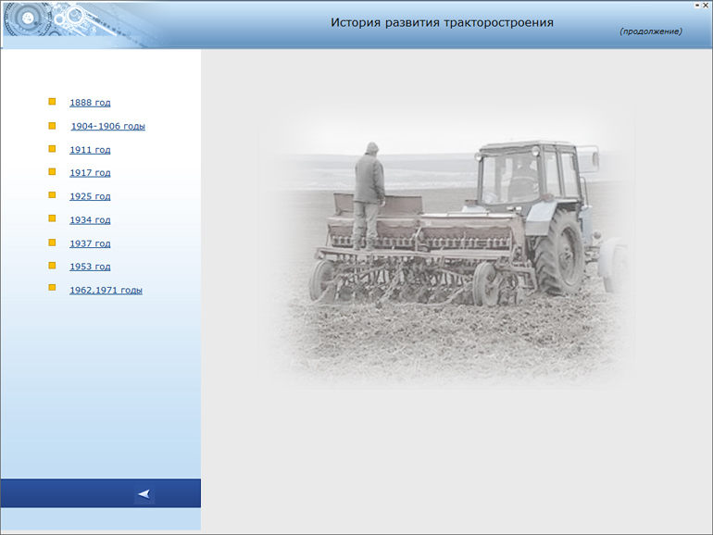Click the "История развития тракторостроения" title
Image resolution: width=713 pixels, height=535 pixels.
[442, 22]
